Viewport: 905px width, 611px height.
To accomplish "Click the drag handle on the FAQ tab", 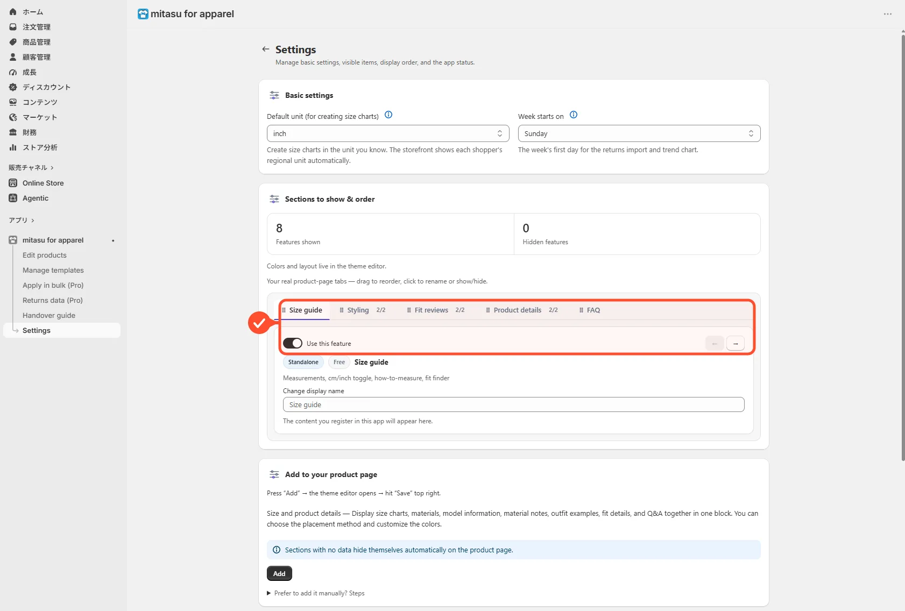I will 581,310.
